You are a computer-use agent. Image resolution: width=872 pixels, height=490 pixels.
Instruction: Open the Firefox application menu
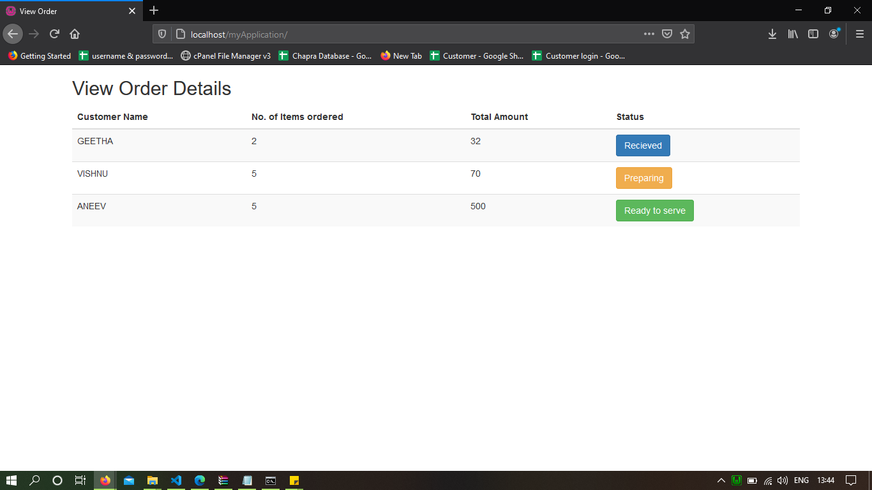[x=859, y=34]
